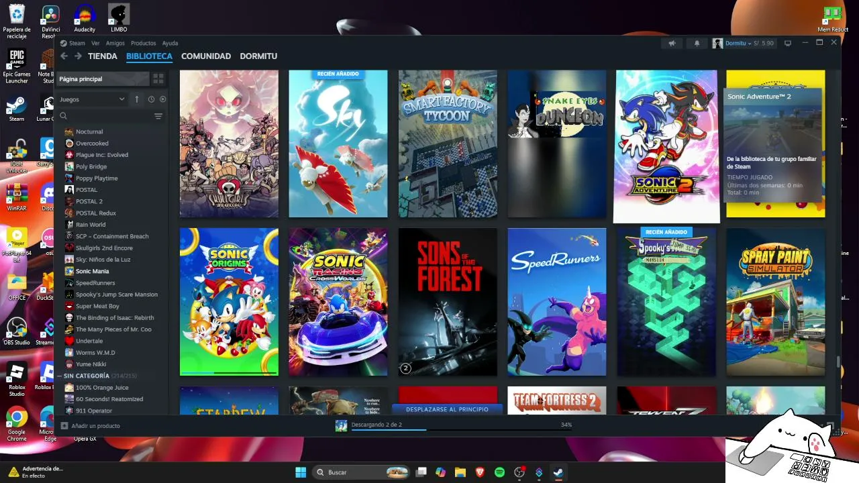Open the library advanced filter options icon
Image resolution: width=859 pixels, height=483 pixels.
click(x=158, y=116)
